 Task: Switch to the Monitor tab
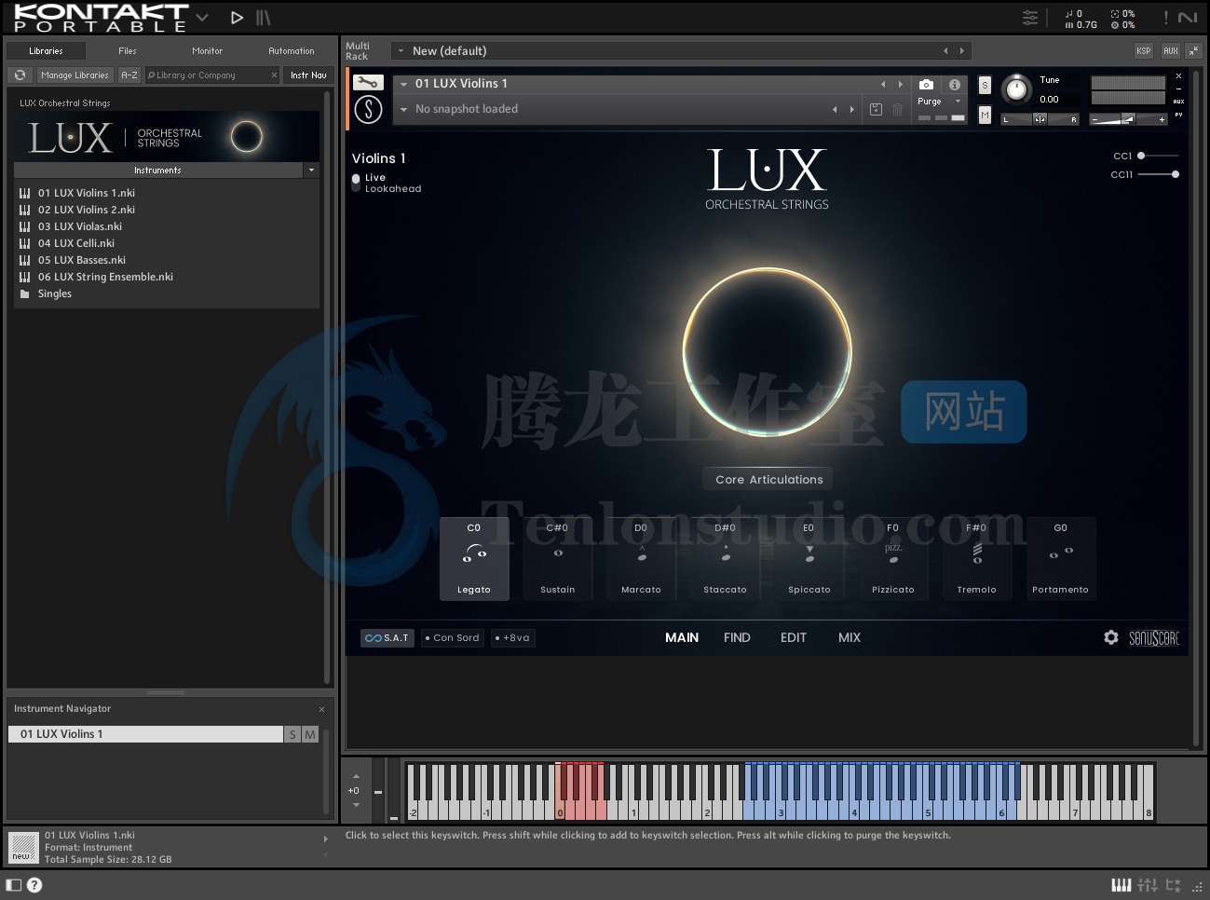point(207,51)
